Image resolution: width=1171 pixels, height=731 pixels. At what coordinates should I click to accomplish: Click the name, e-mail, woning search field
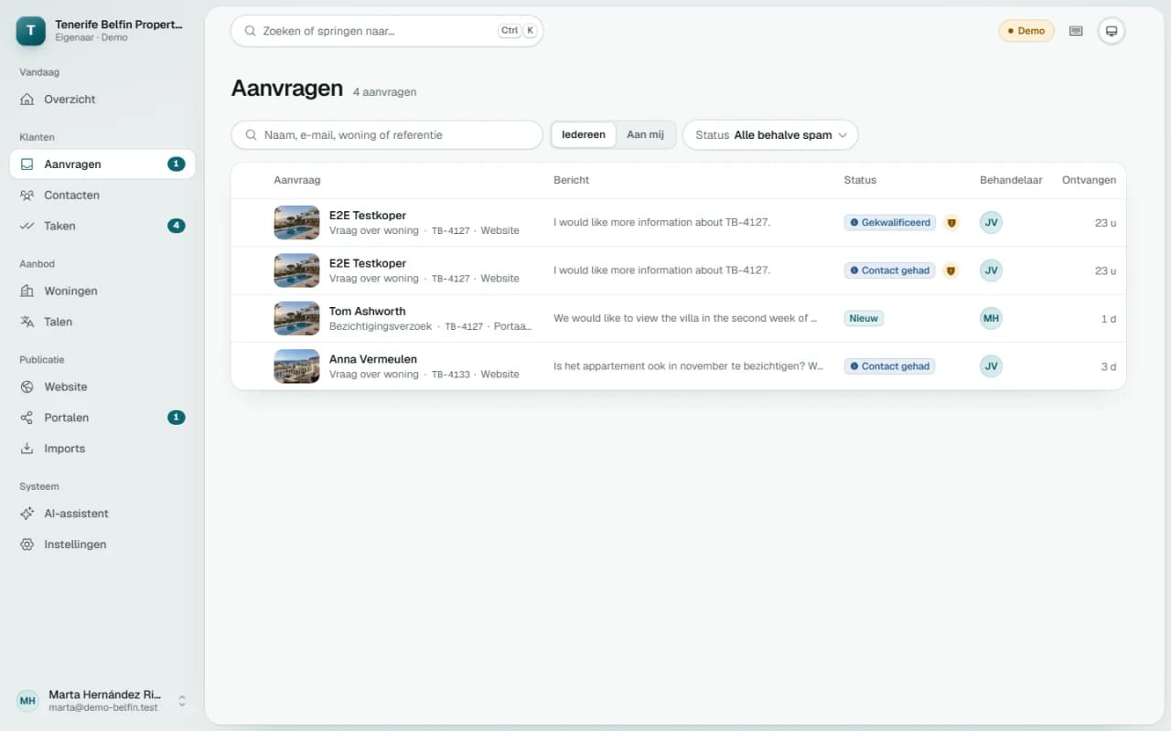click(x=387, y=135)
